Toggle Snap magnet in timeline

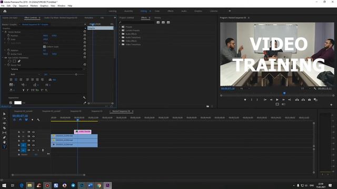coord(20,120)
